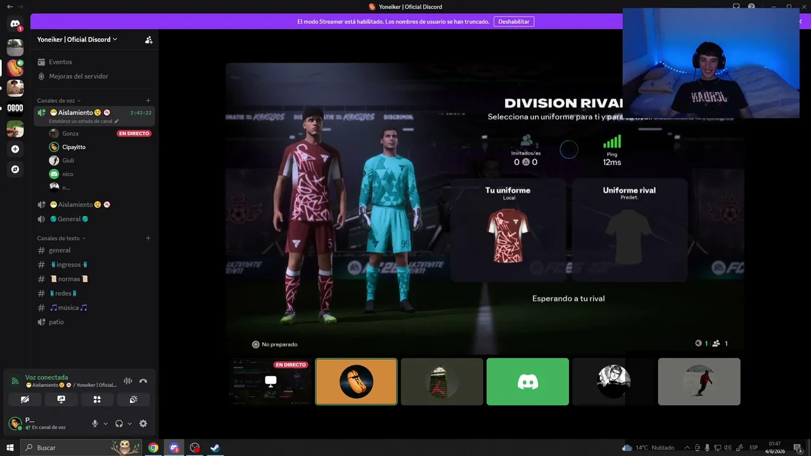Open the música text channel

95,308
